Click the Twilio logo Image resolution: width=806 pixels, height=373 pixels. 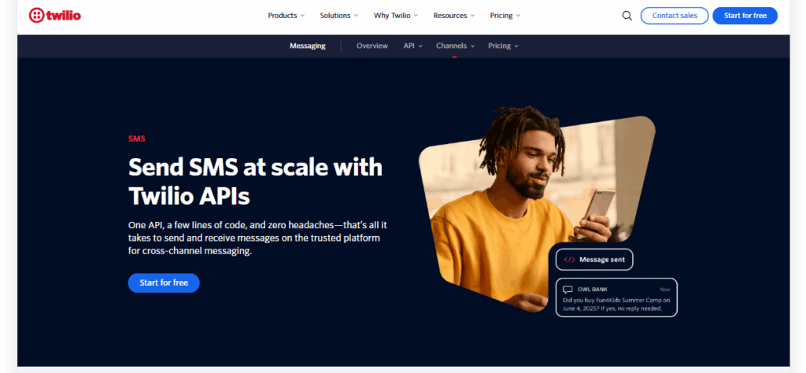[x=55, y=16]
